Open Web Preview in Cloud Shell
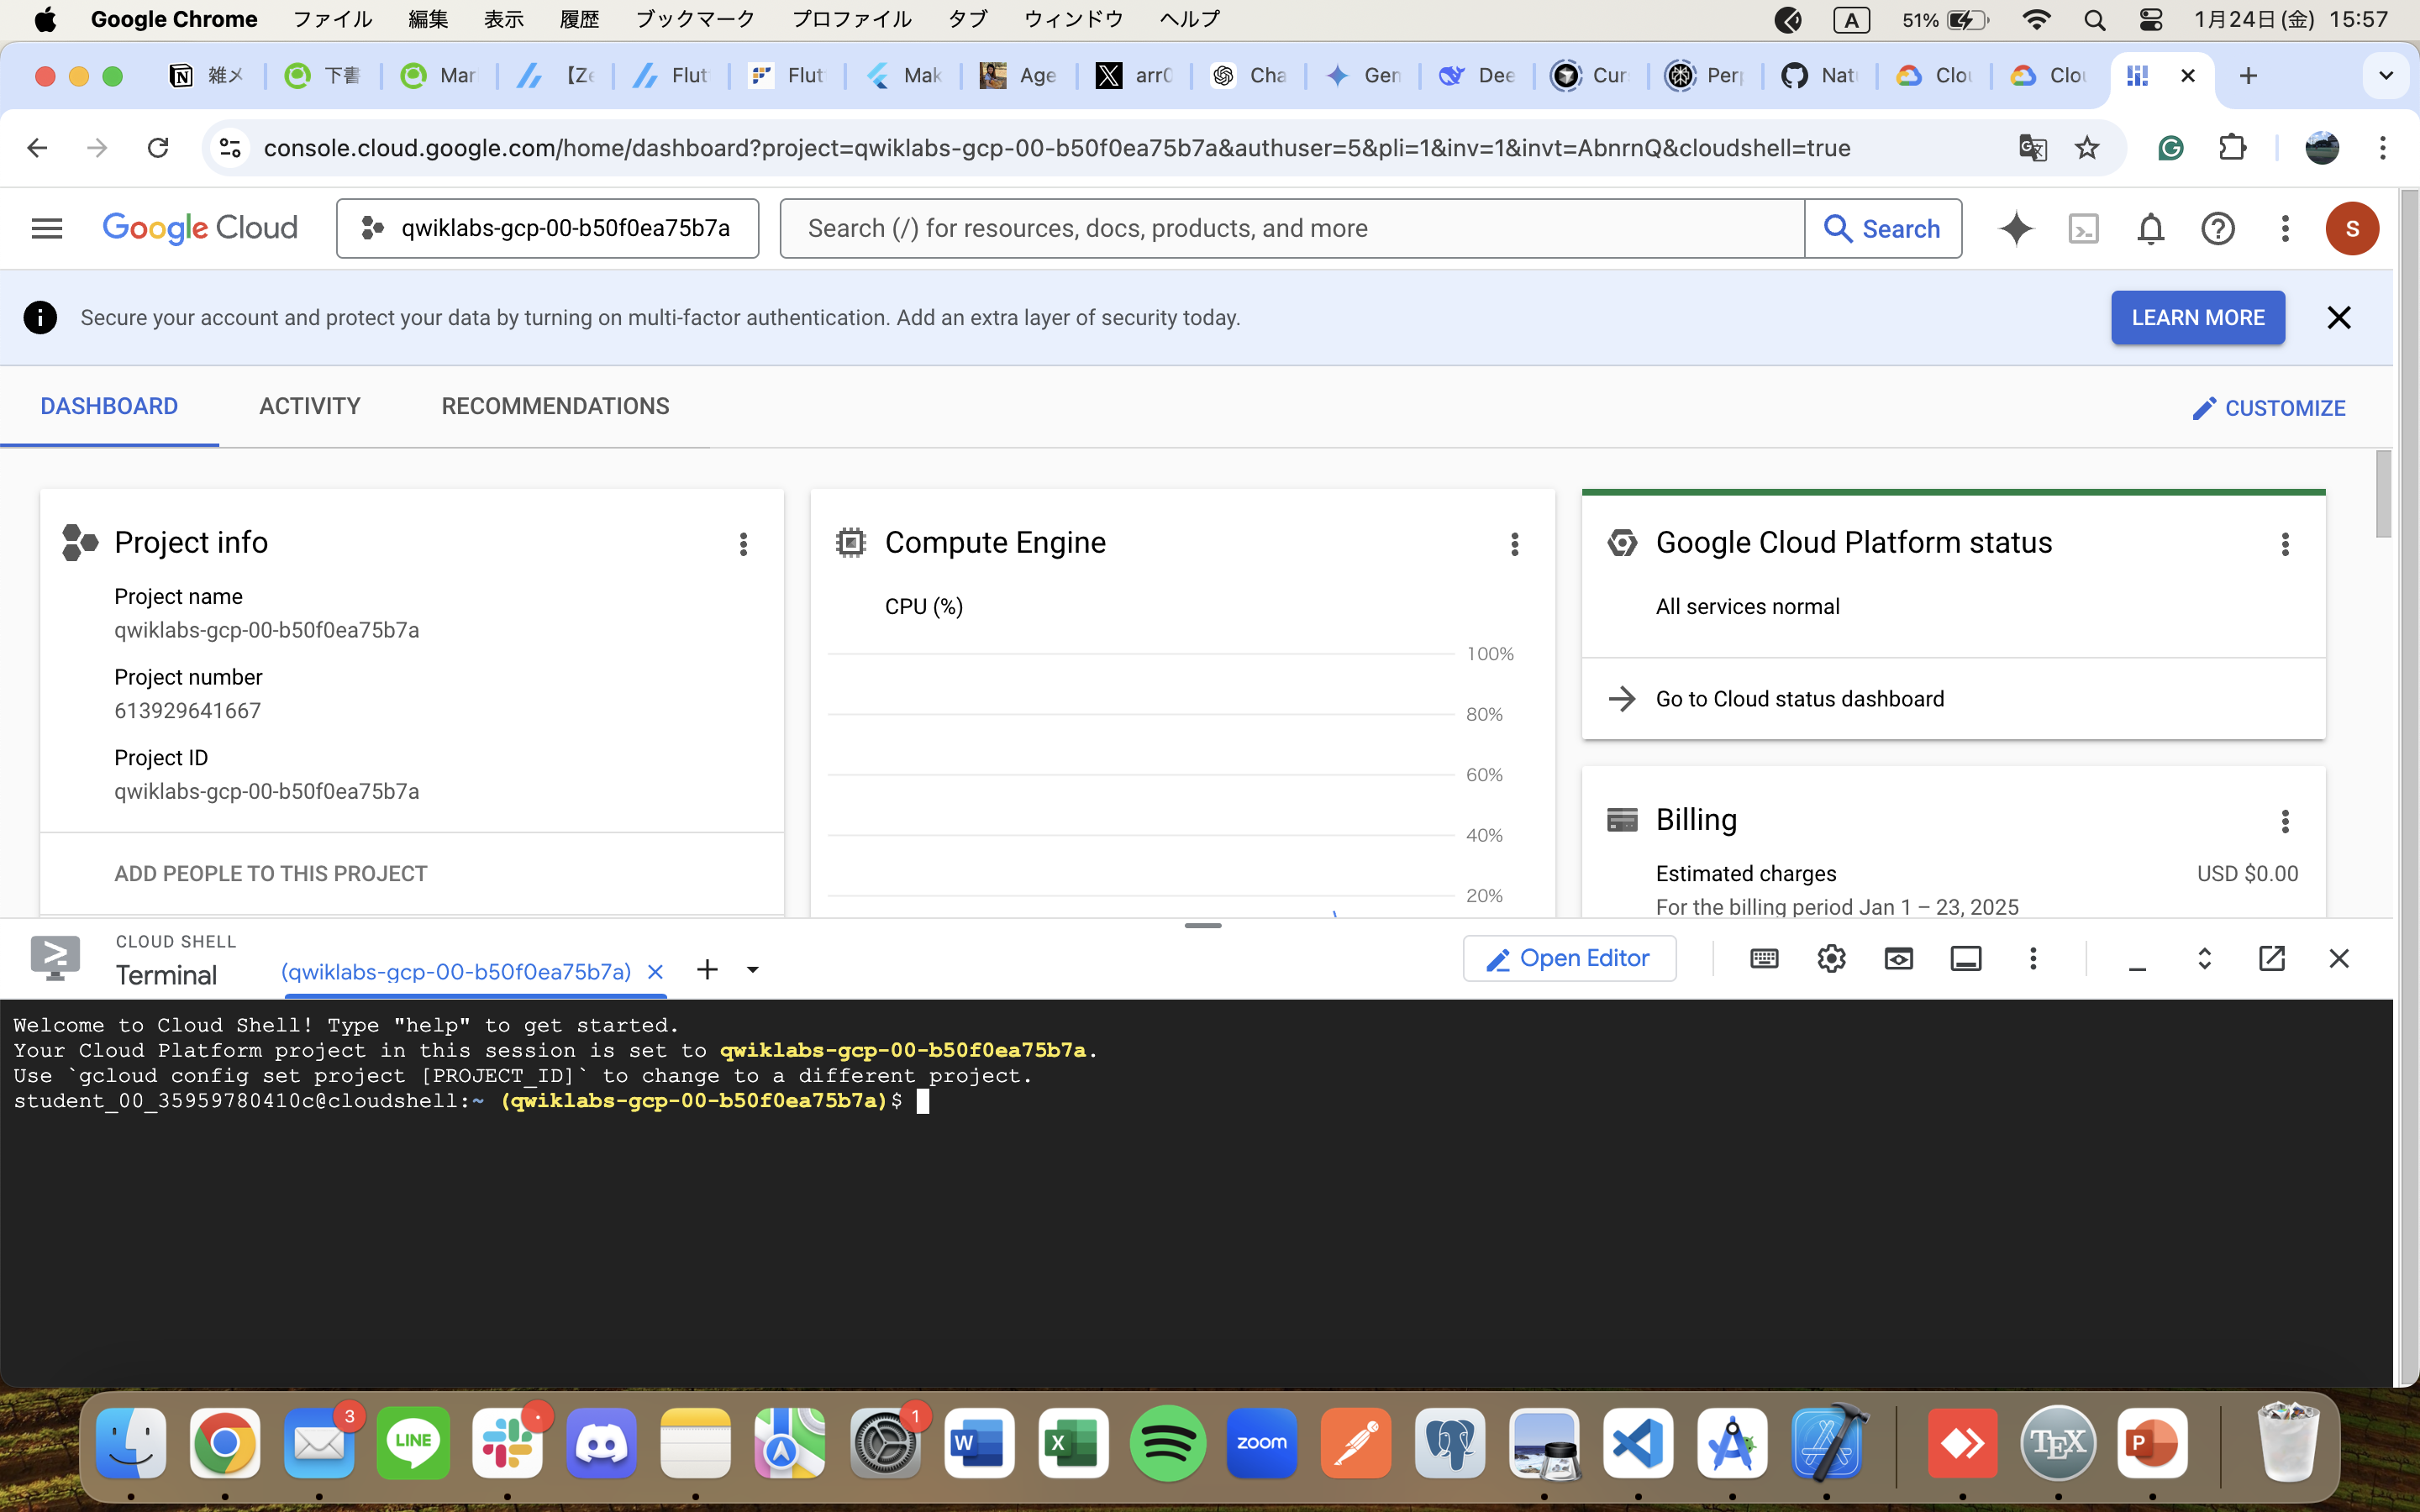Image resolution: width=2420 pixels, height=1512 pixels. click(1899, 958)
